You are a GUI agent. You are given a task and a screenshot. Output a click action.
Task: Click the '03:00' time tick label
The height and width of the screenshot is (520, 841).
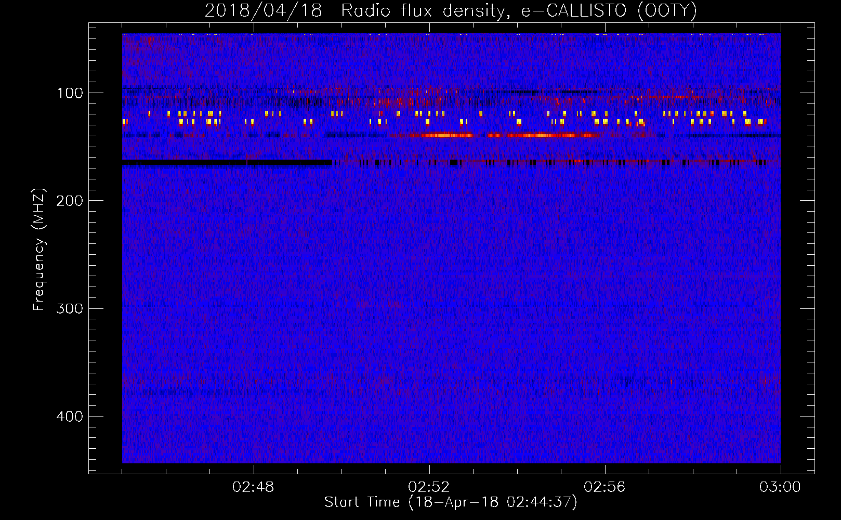tap(780, 487)
